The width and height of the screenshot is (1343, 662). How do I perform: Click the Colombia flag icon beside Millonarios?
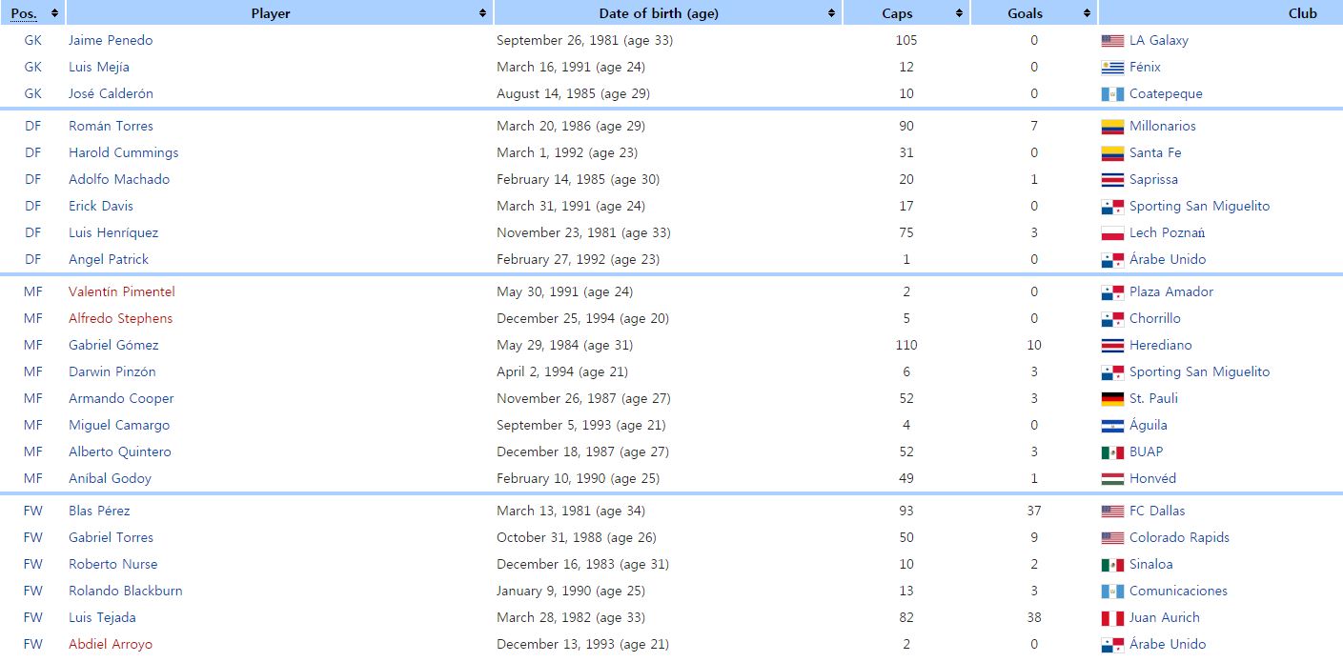click(x=1112, y=127)
